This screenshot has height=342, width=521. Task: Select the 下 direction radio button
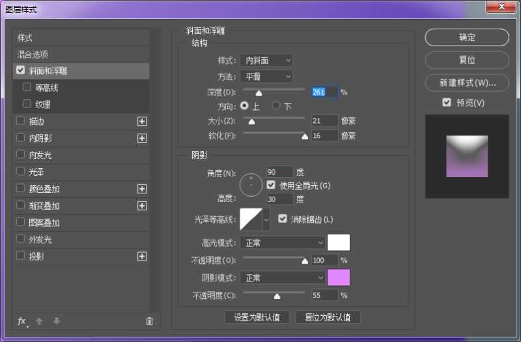point(276,106)
